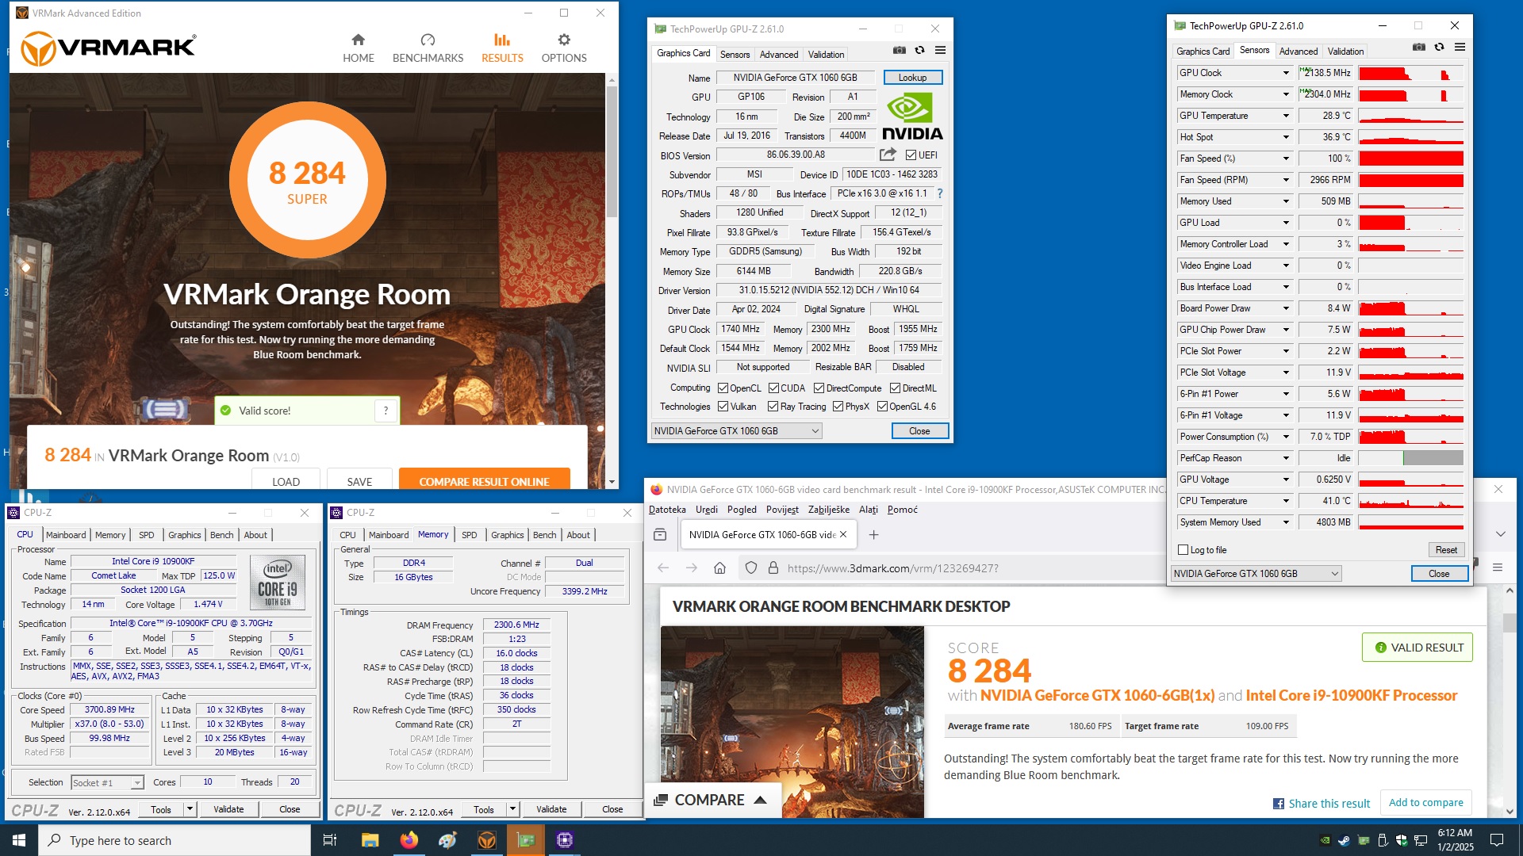Click the Windows taskbar search box
This screenshot has height=856, width=1523.
(x=174, y=840)
